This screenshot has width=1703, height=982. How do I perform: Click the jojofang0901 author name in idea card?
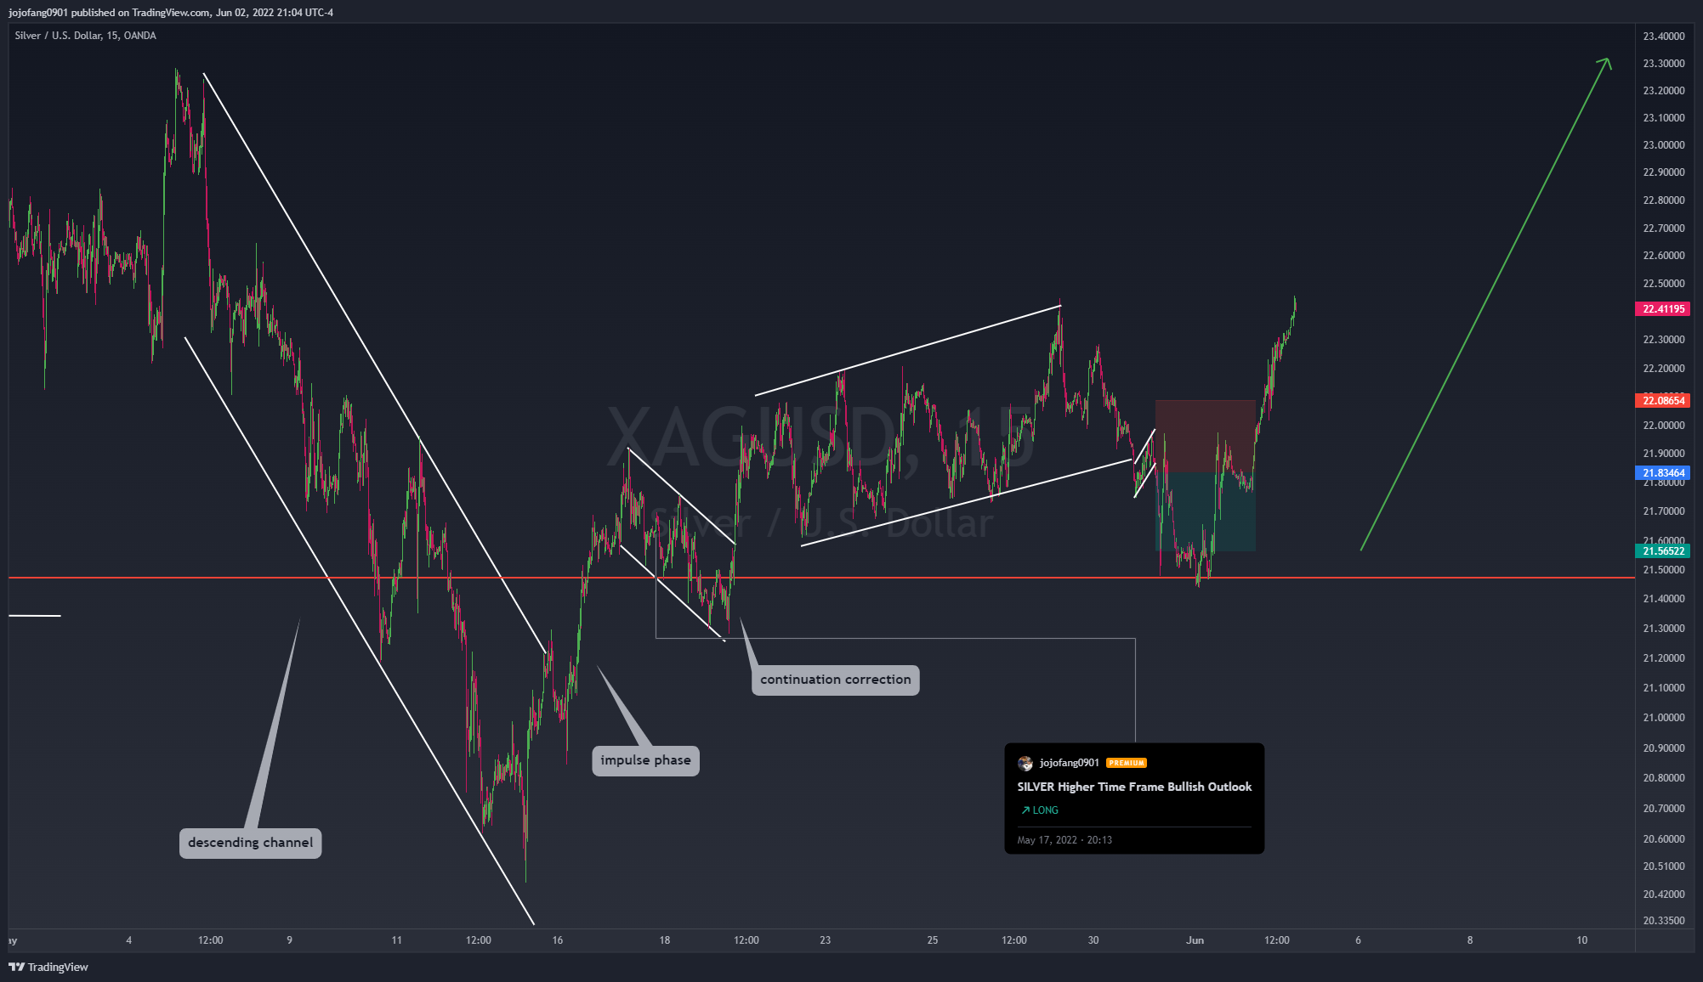tap(1070, 763)
